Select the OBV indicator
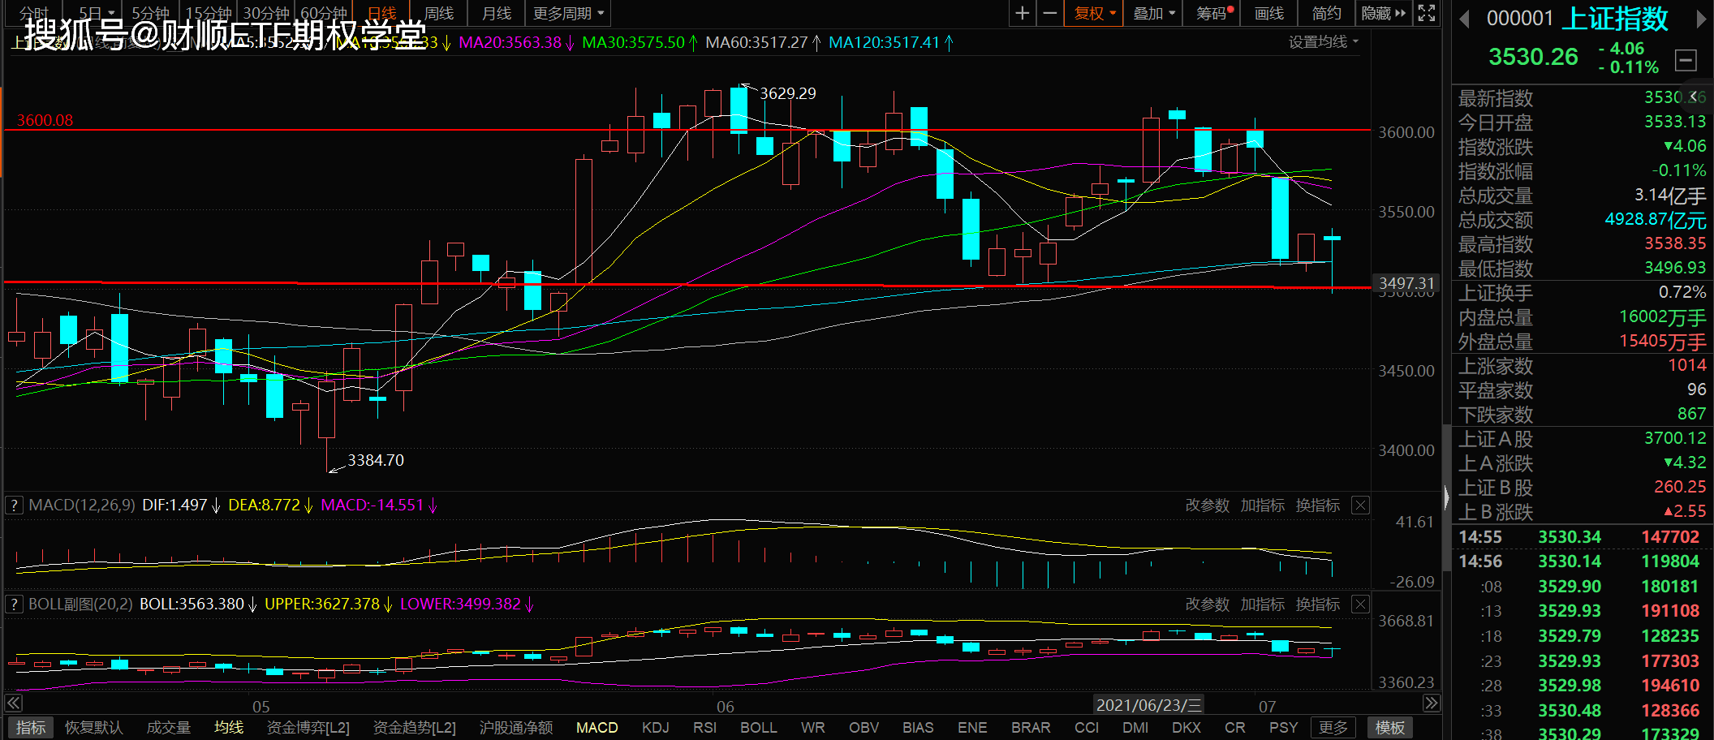Screen dimensions: 1714x740 [863, 727]
